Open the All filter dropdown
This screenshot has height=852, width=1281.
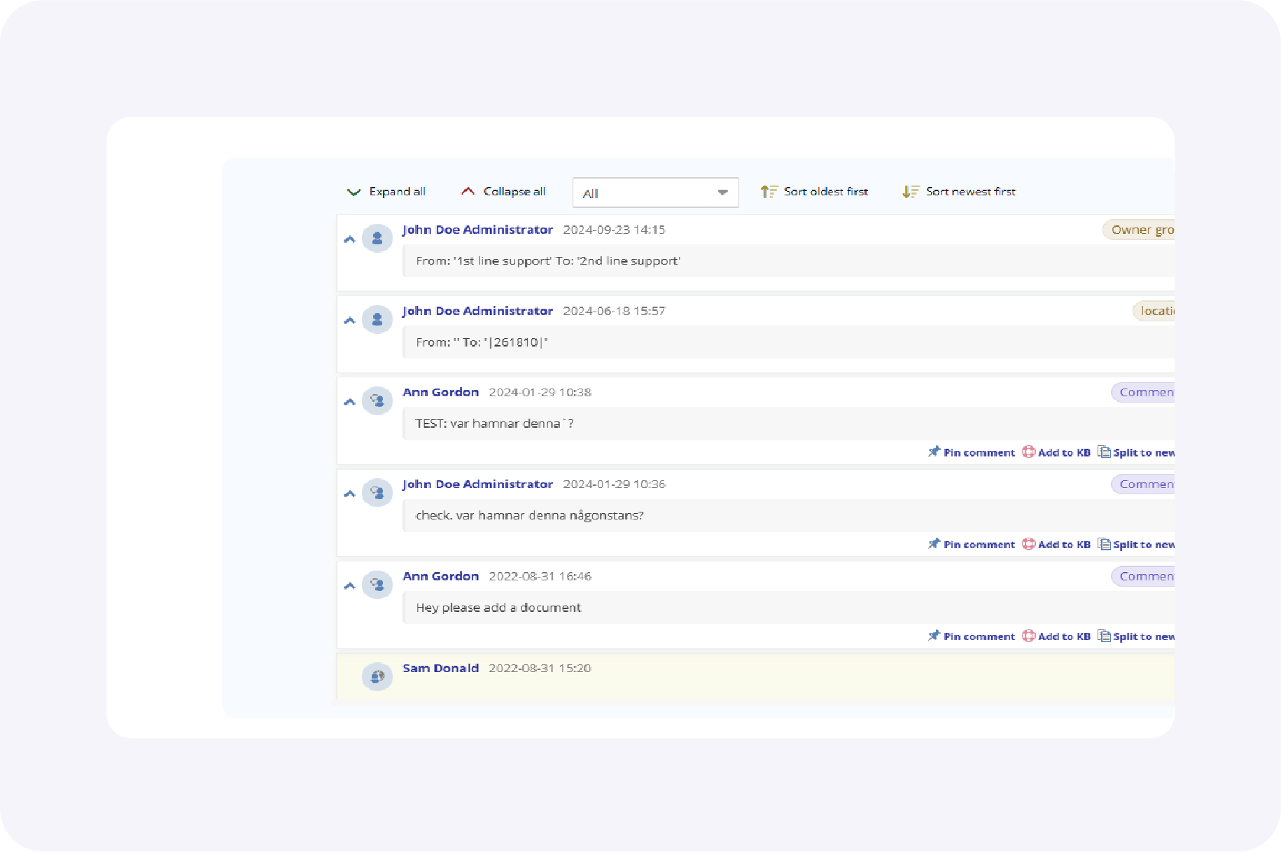tap(655, 193)
